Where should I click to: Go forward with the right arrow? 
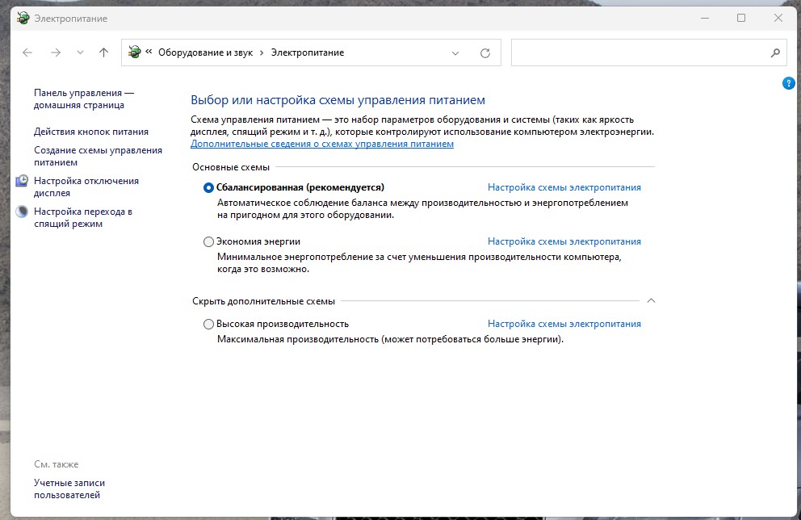(56, 52)
